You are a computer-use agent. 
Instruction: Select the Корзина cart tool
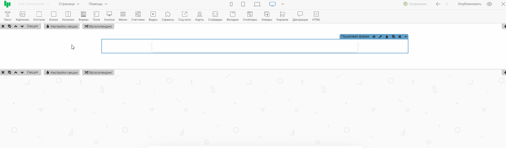coord(282,16)
